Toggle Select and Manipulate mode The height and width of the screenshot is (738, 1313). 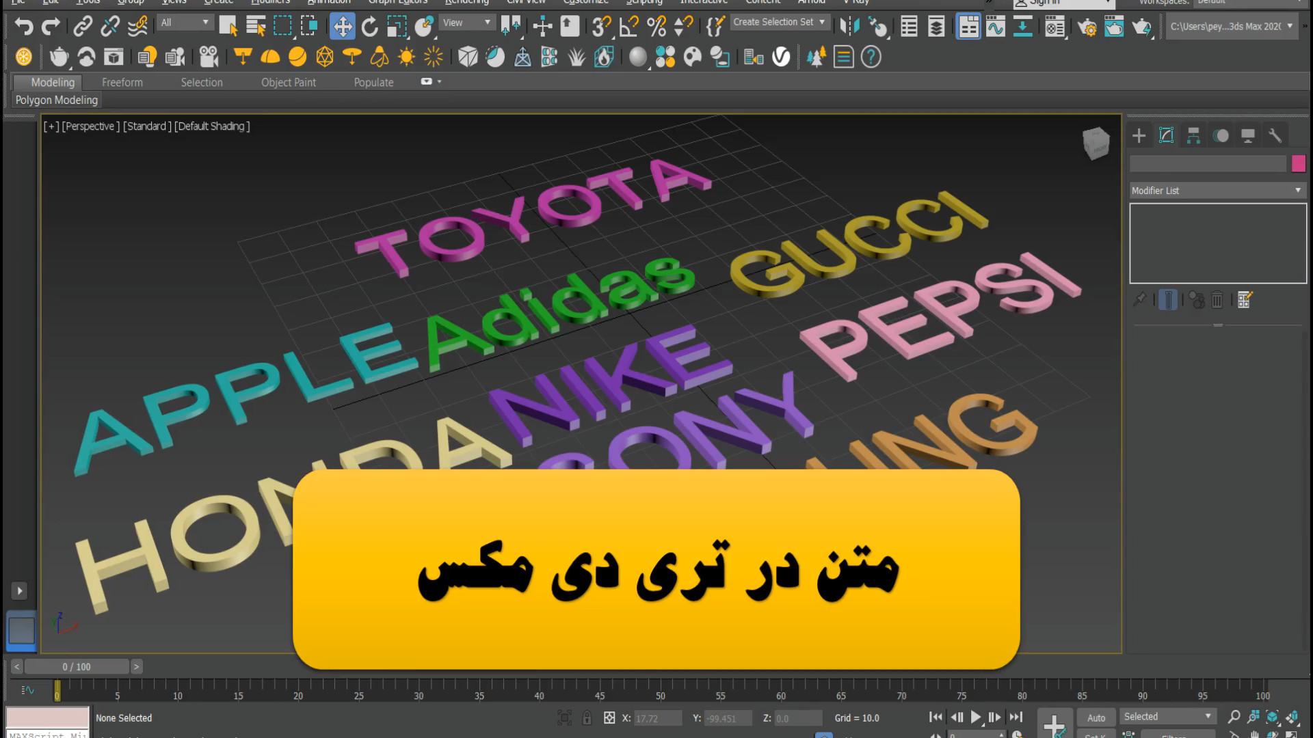[542, 27]
